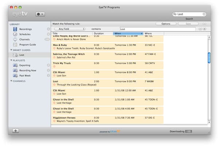Image resolution: width=219 pixels, height=146 pixels.
Task: Select the Trick My Truck title
Action: [x=62, y=63]
